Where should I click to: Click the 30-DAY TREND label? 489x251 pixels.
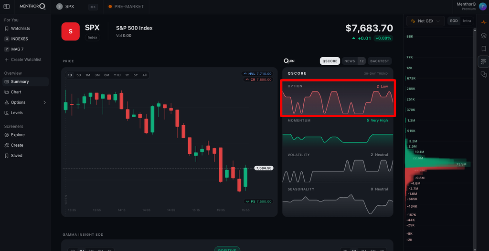[x=376, y=74]
